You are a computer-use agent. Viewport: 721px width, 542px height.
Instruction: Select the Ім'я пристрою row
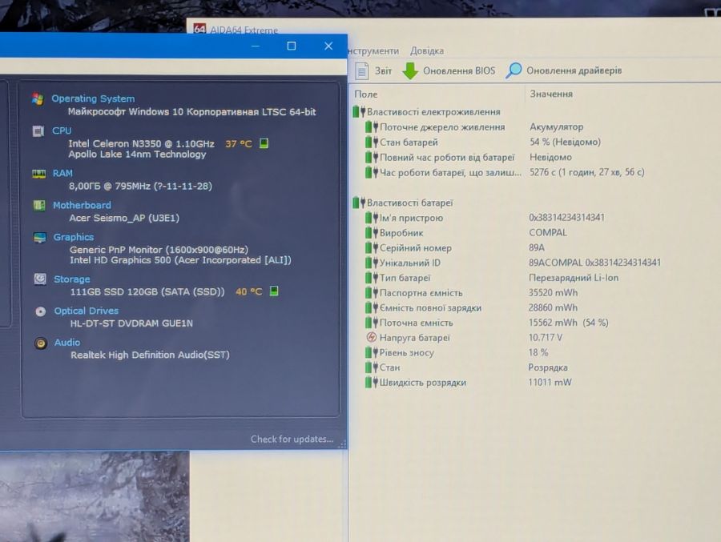(485, 218)
